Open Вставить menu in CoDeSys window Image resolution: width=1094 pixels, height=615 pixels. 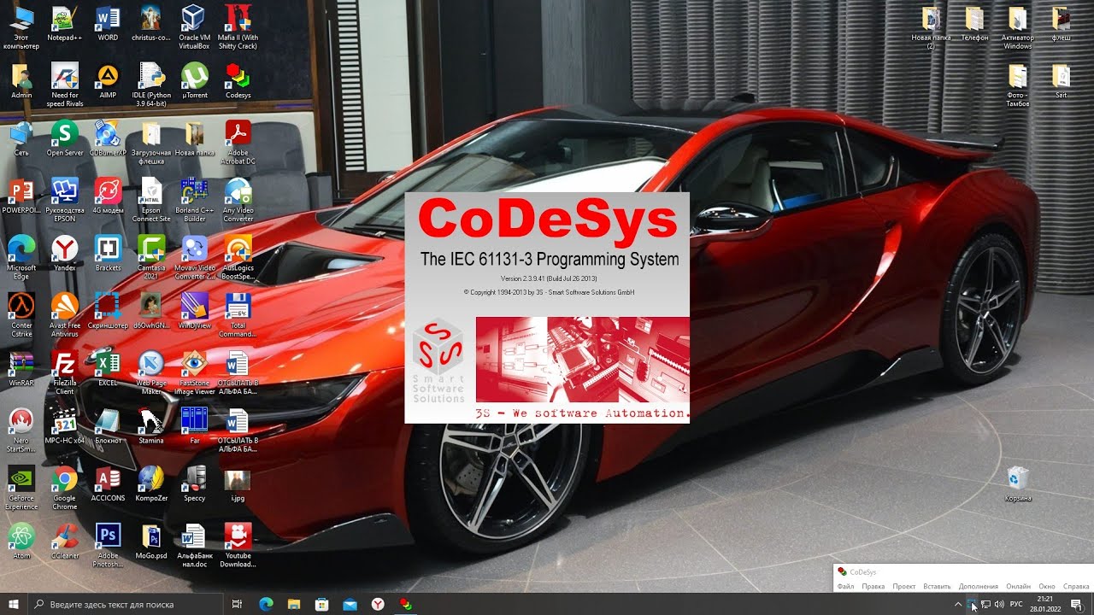(x=938, y=587)
